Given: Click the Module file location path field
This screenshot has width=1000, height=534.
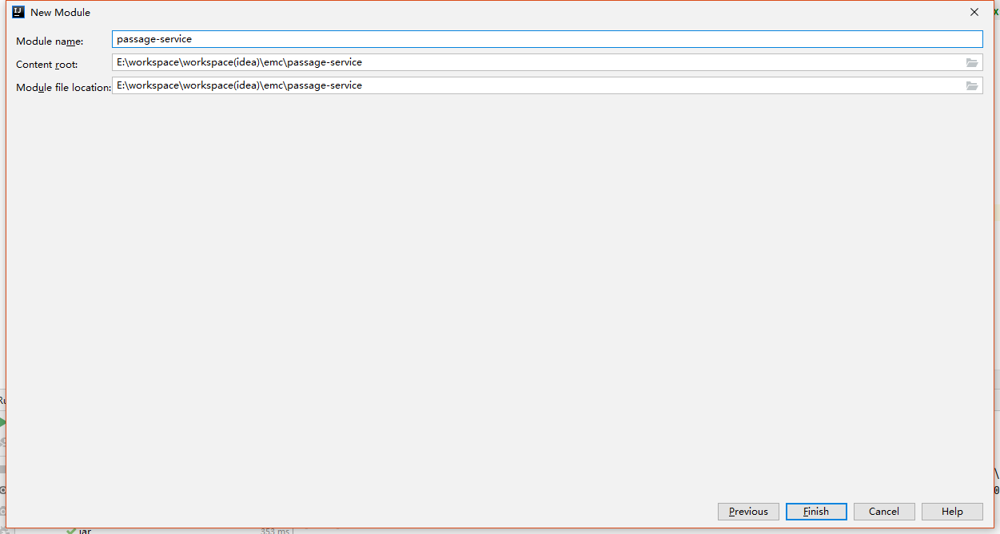Looking at the screenshot, I should pyautogui.click(x=536, y=85).
